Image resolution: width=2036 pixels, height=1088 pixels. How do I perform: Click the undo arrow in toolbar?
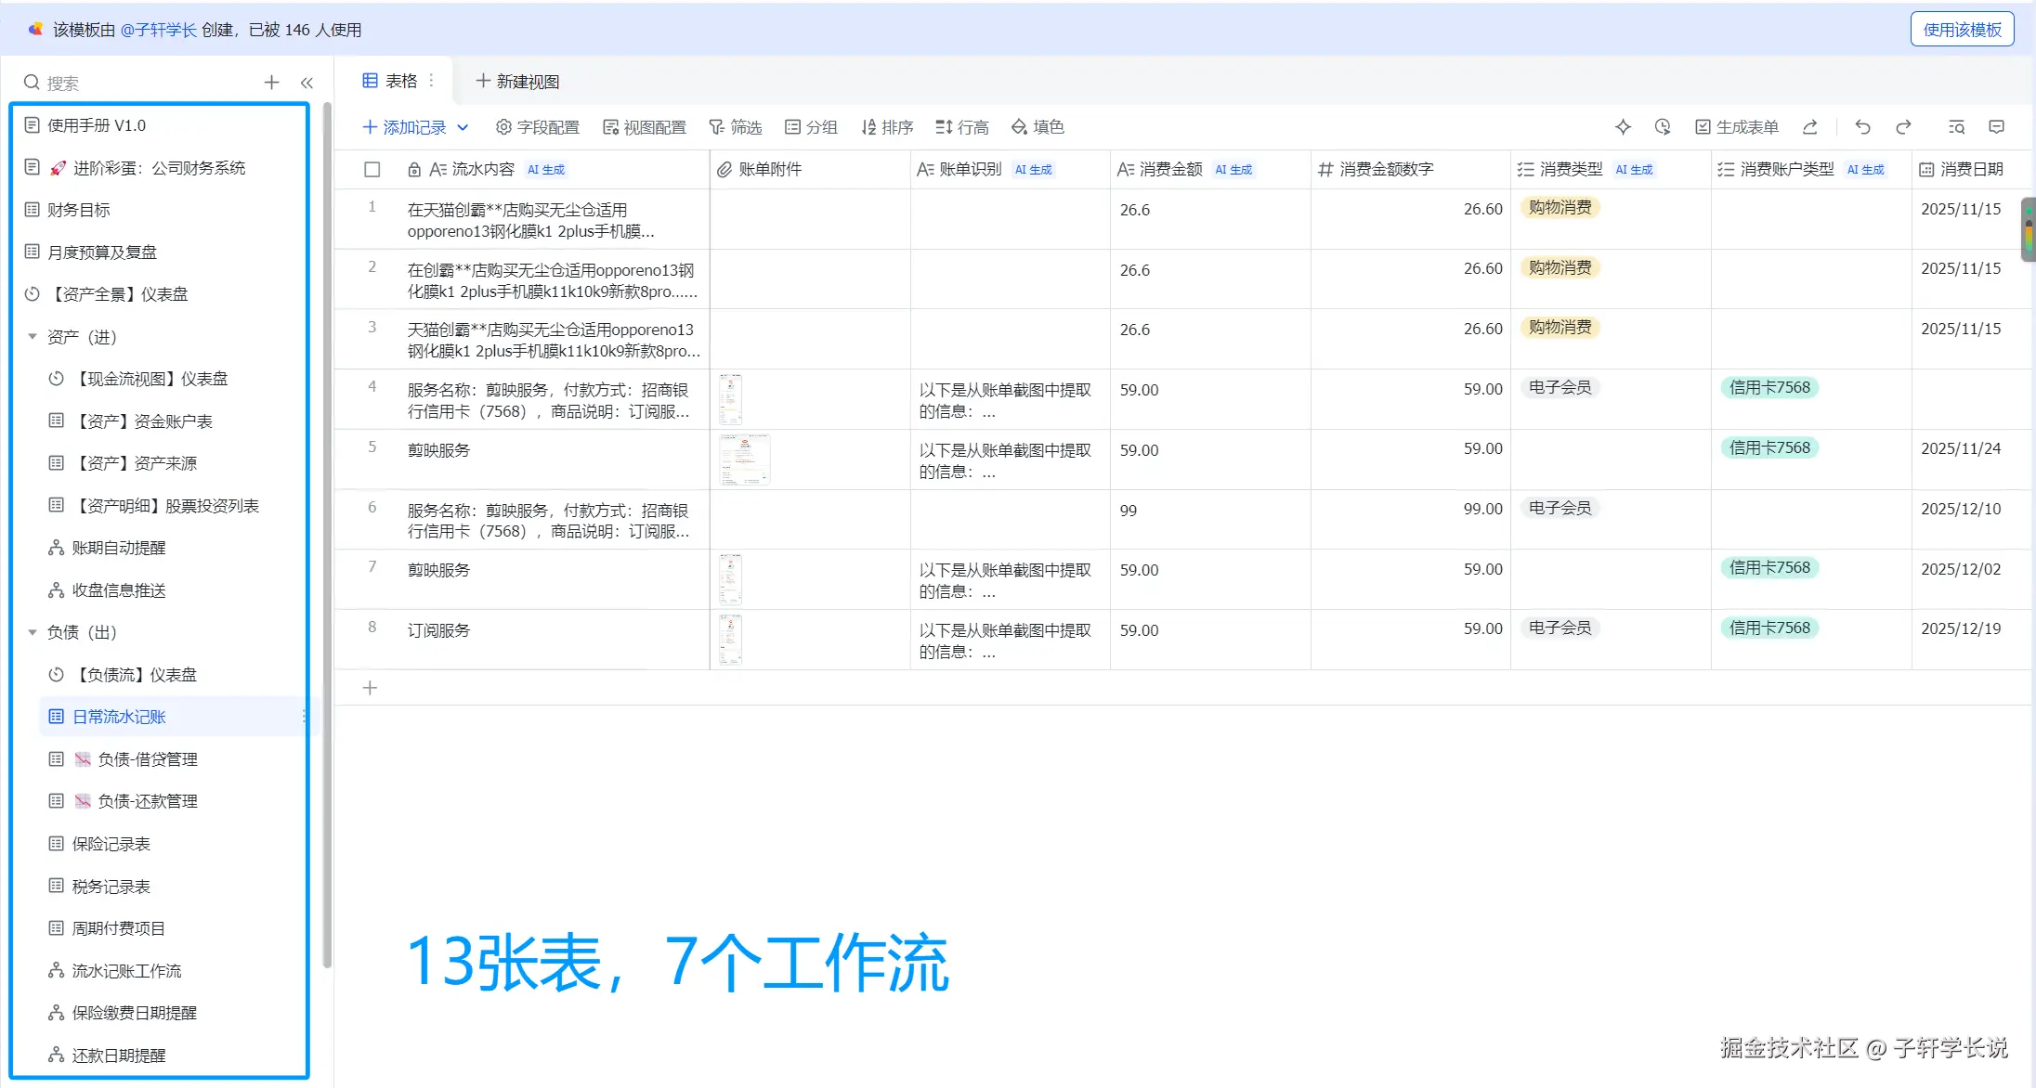tap(1862, 127)
